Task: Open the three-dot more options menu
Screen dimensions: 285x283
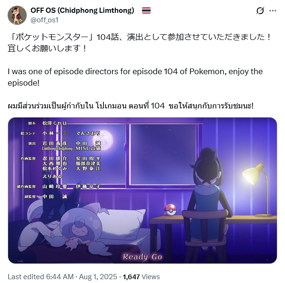Action: pos(273,11)
